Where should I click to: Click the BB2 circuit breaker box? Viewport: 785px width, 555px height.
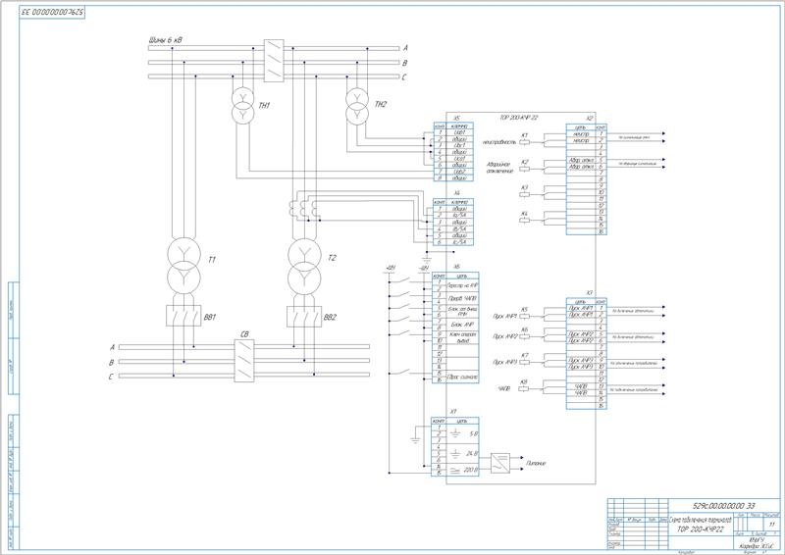[x=303, y=317]
